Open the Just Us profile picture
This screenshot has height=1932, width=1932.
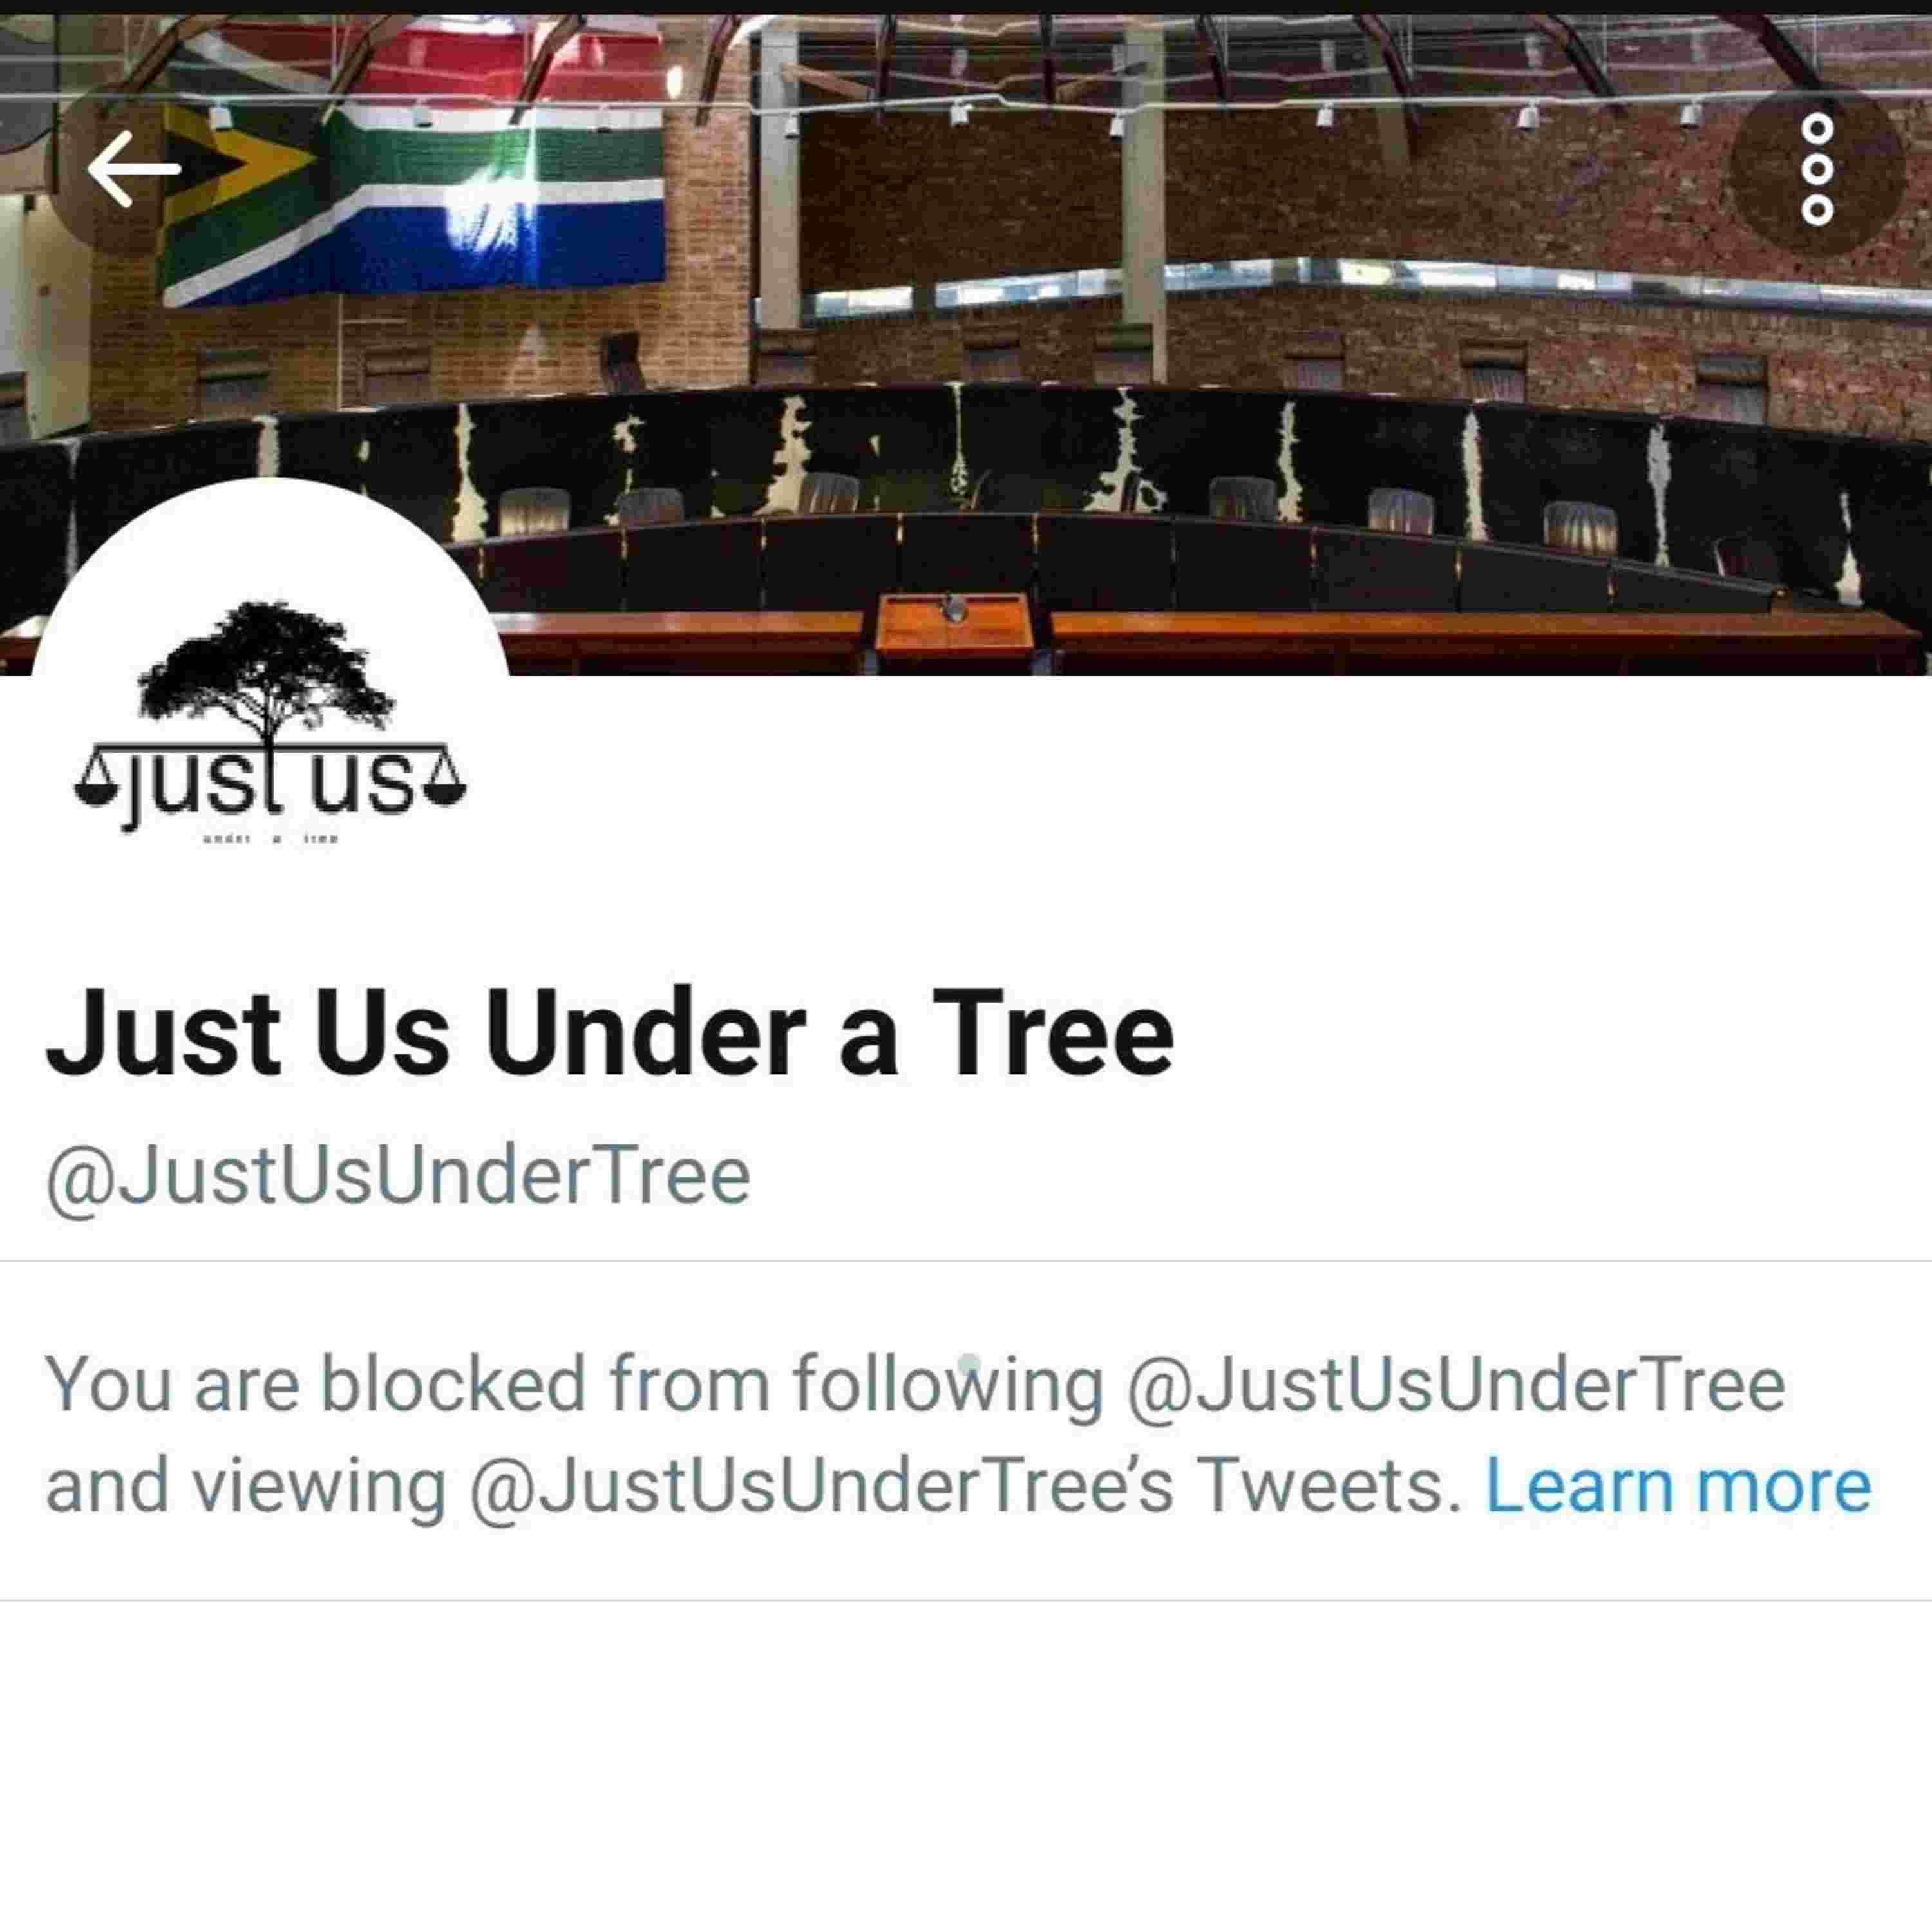tap(270, 716)
